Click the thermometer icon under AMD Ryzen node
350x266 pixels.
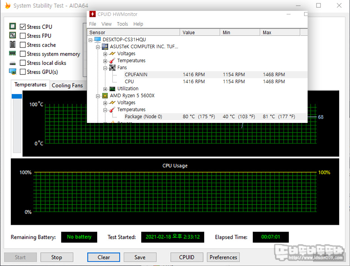(x=112, y=110)
